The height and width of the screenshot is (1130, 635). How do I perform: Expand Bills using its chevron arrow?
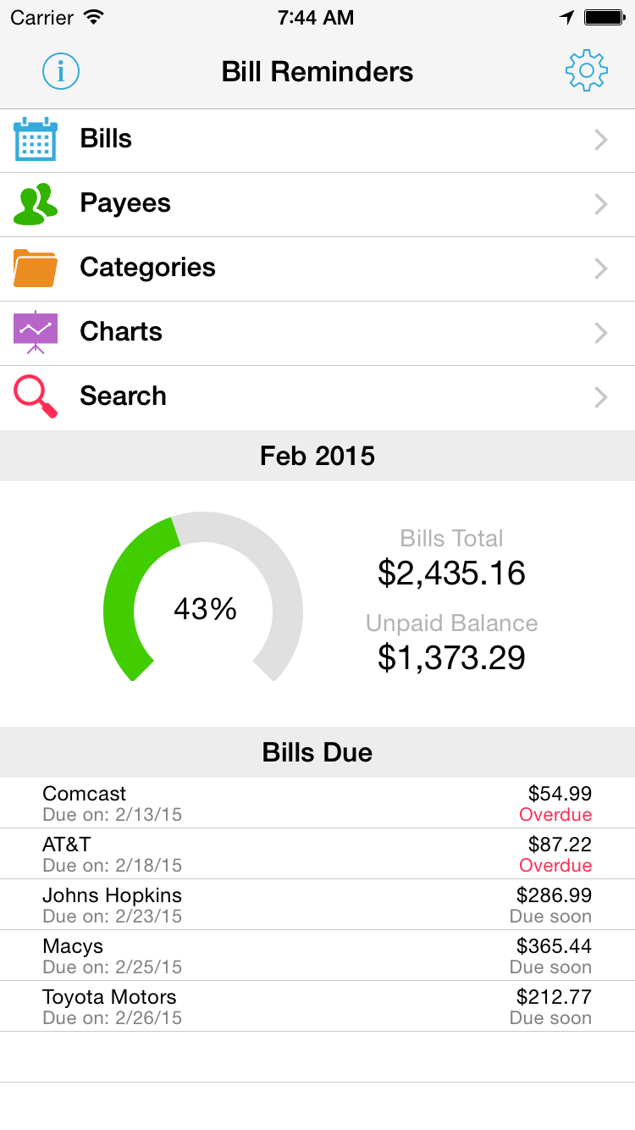pyautogui.click(x=600, y=140)
